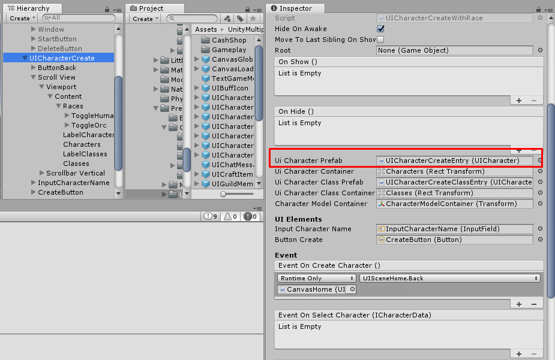Click the favorites star icon beside the Project search
This screenshot has width=555, height=360.
[x=253, y=19]
